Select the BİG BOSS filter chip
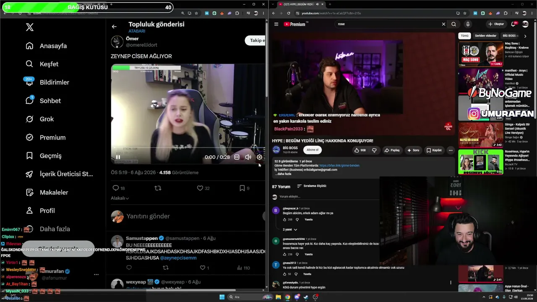Viewport: 537px width, 302px height. (x=510, y=36)
